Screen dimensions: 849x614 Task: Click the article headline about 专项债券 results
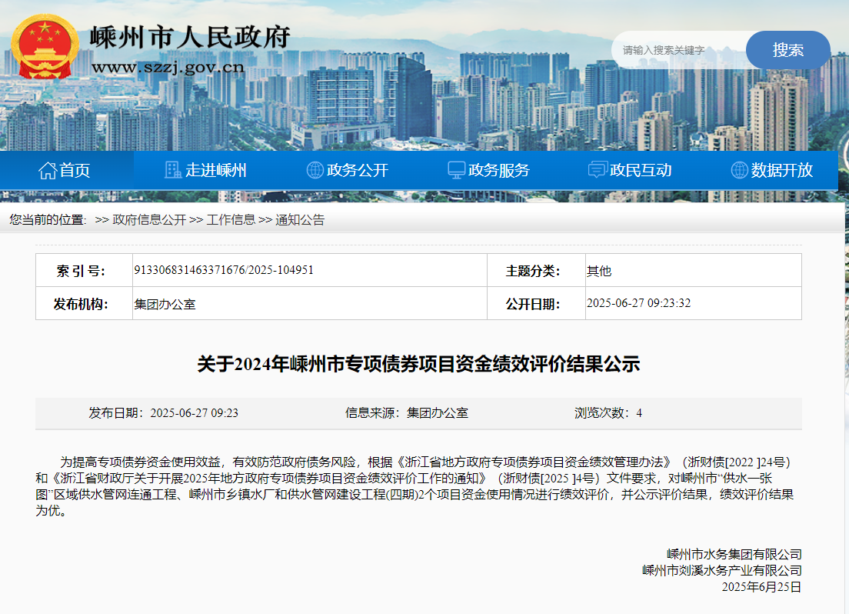point(418,364)
